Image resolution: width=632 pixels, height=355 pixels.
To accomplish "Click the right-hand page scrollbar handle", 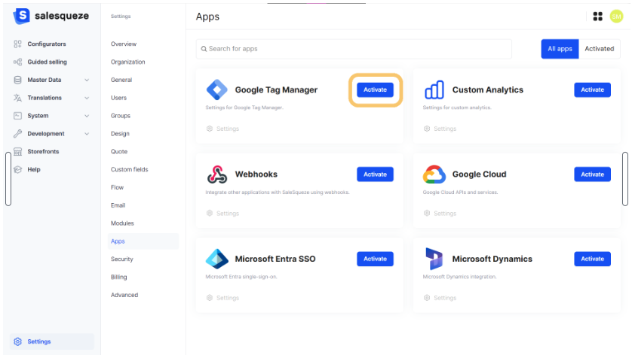I will [x=624, y=179].
